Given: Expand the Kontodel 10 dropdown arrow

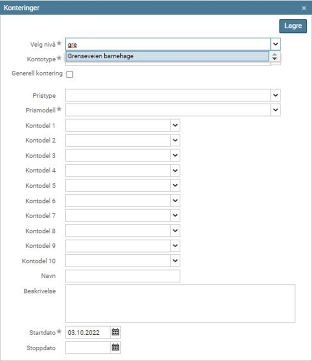Looking at the screenshot, I should (x=175, y=260).
